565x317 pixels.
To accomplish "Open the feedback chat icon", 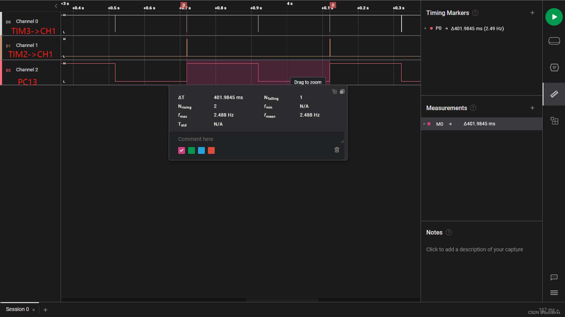I will click(554, 277).
